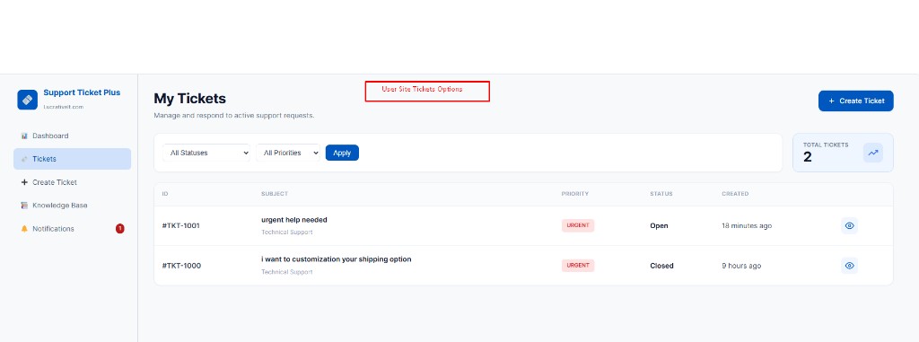Viewport: 919px width, 342px height.
Task: Click the Support Ticket Plus title link
Action: tap(82, 92)
